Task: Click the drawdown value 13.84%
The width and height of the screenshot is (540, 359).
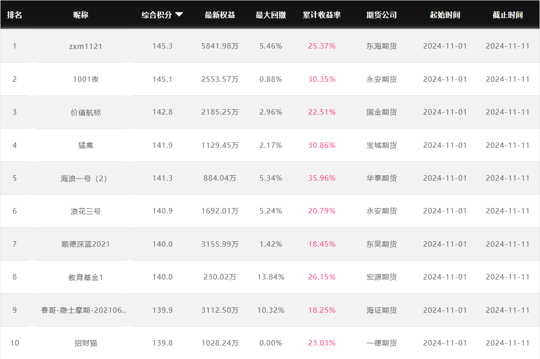Action: [x=271, y=277]
